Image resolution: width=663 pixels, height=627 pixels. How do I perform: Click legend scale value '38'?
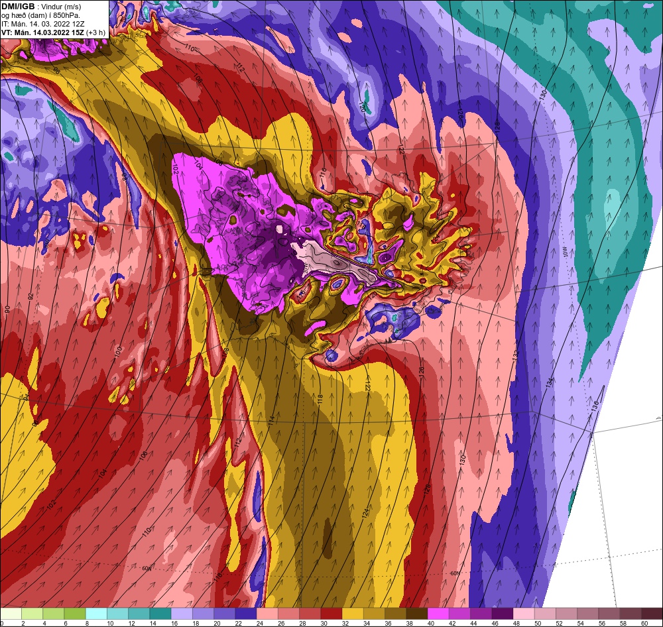(409, 623)
